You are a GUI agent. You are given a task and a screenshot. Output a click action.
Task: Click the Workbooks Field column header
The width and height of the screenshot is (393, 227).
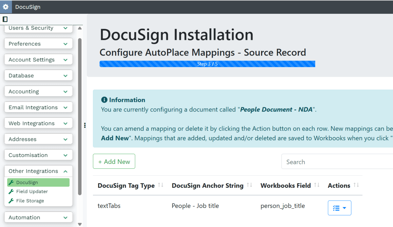pos(286,186)
